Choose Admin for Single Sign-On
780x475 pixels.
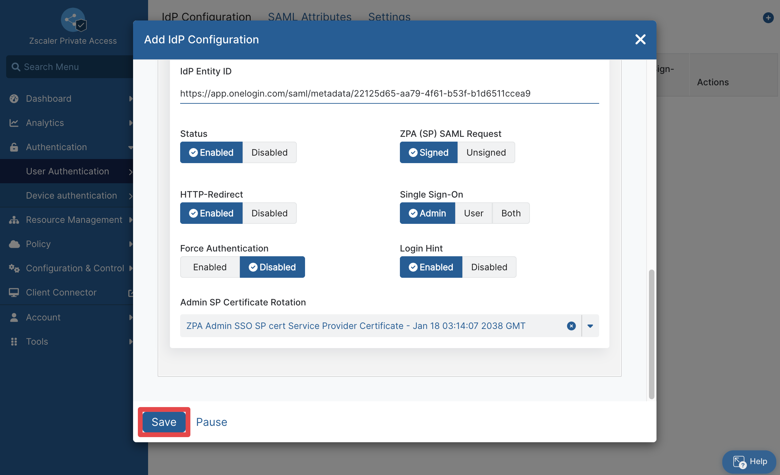(427, 213)
